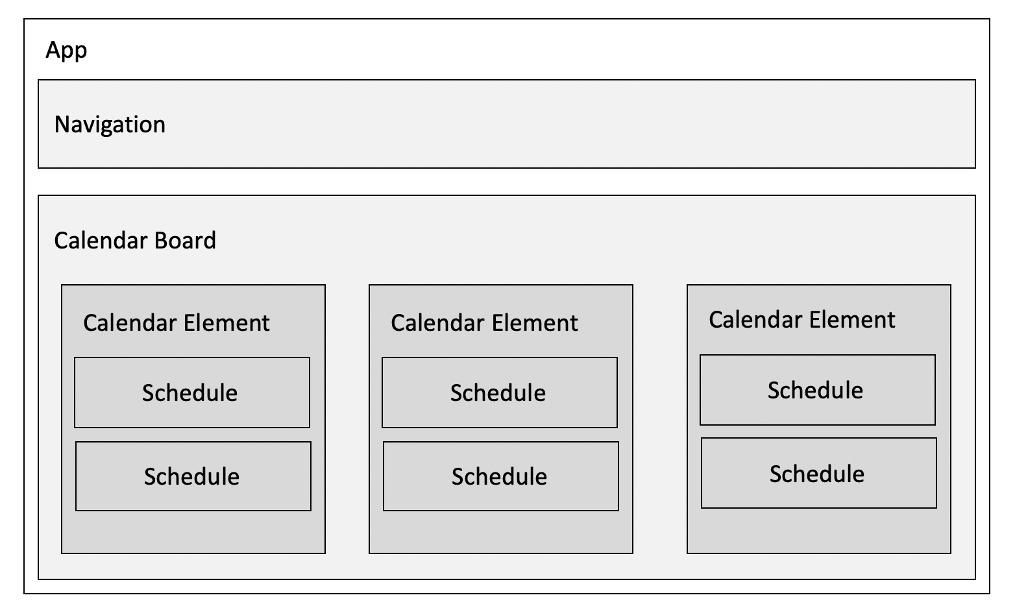Select top Schedule in middle Calendar Element

[x=500, y=393]
